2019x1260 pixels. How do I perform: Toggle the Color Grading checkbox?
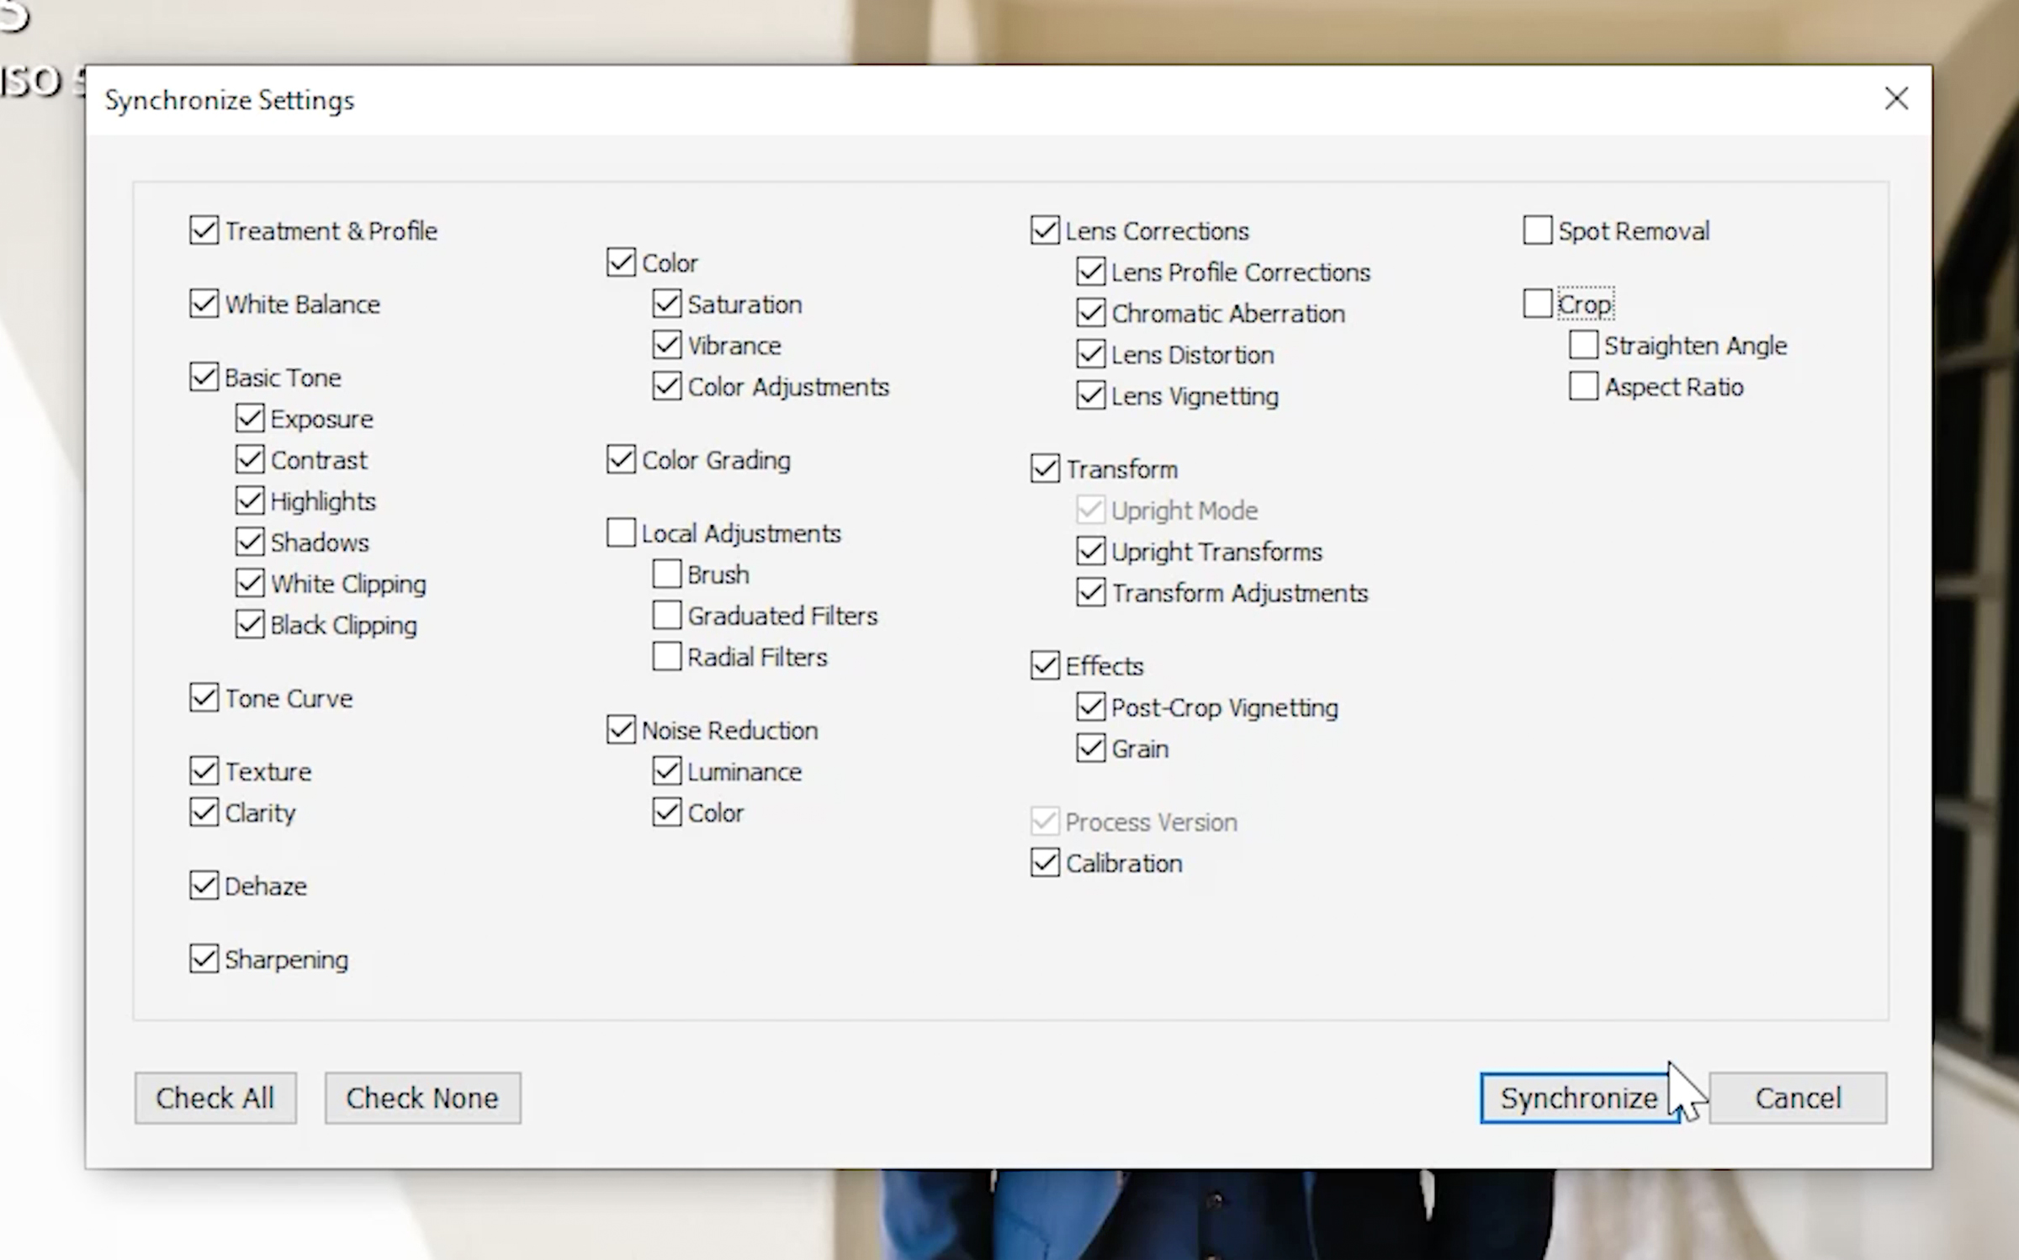coord(621,459)
